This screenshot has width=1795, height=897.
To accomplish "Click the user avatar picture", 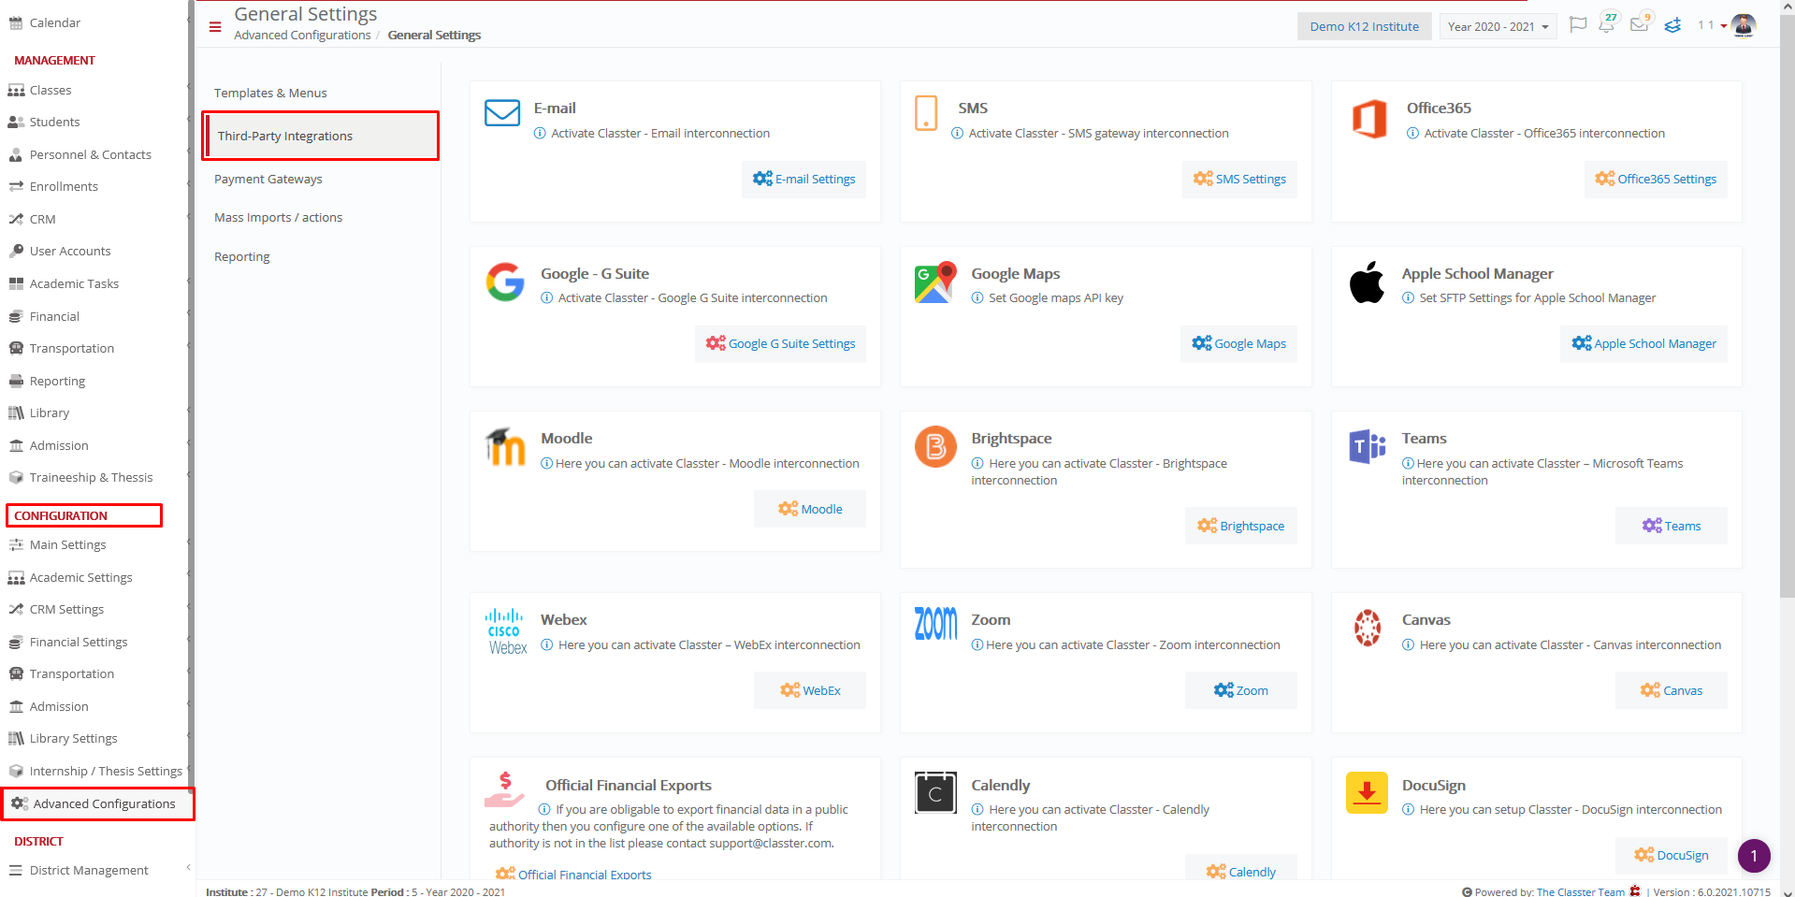I will tap(1744, 25).
